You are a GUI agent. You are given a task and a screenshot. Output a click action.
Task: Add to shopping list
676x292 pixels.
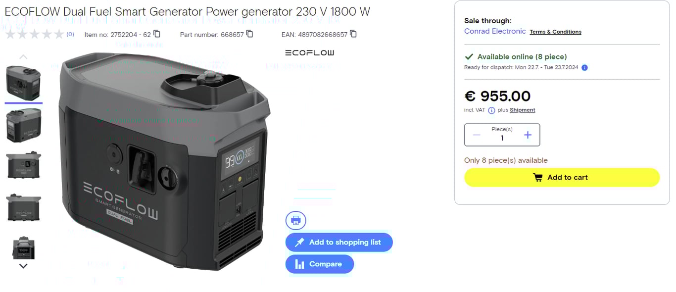339,243
